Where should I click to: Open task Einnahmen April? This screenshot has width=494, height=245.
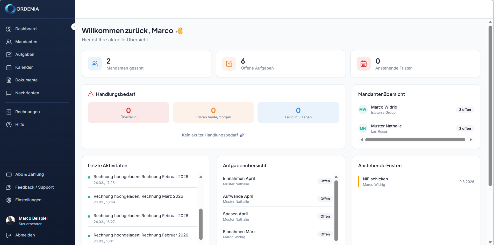pyautogui.click(x=278, y=181)
